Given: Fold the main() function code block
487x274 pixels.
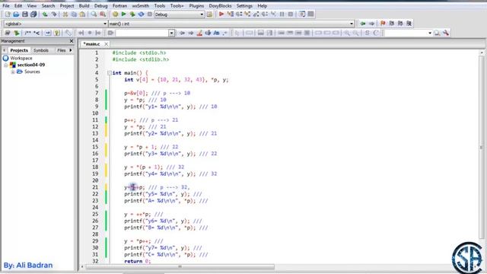Looking at the screenshot, I should [x=110, y=73].
